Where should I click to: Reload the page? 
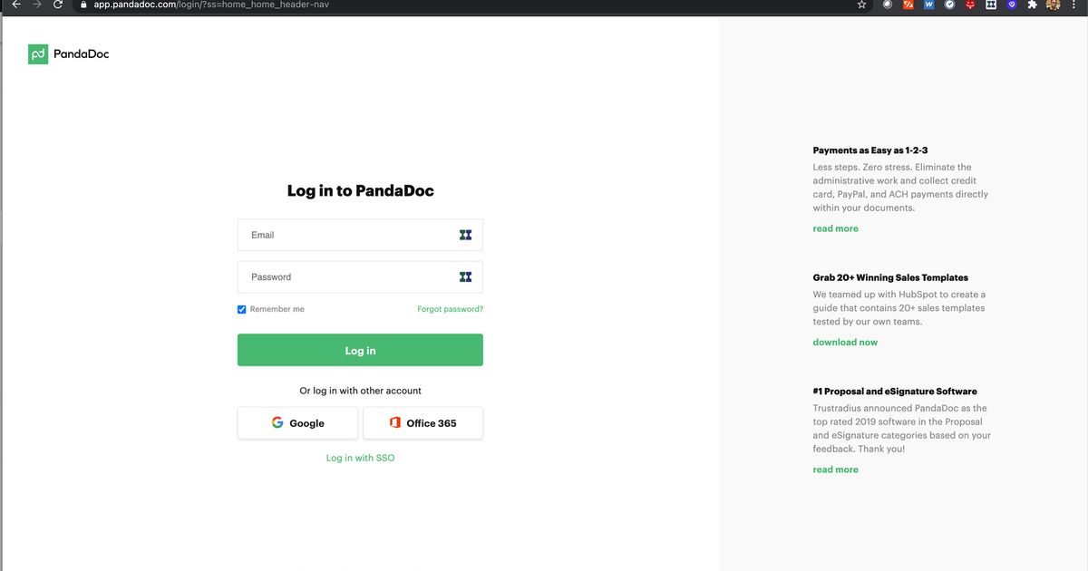point(58,5)
